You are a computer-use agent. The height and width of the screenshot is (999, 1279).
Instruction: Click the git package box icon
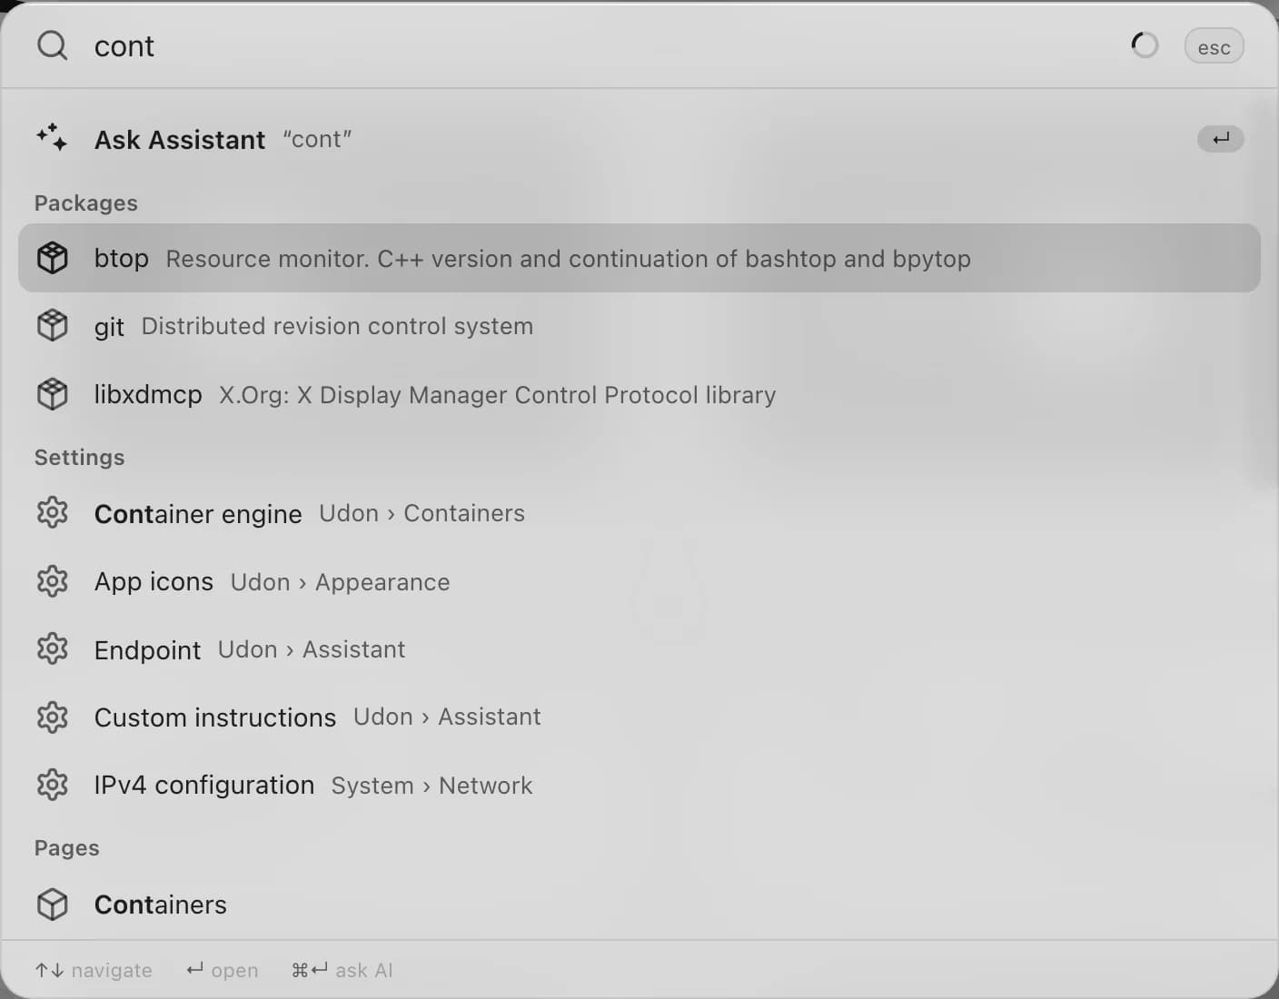click(x=52, y=325)
